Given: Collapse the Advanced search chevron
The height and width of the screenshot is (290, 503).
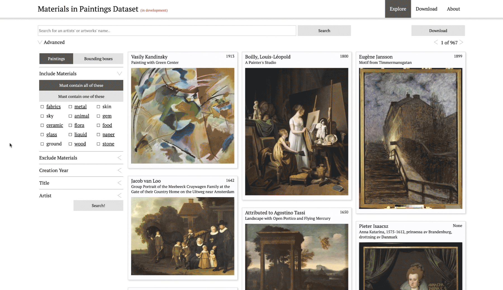Looking at the screenshot, I should (40, 42).
